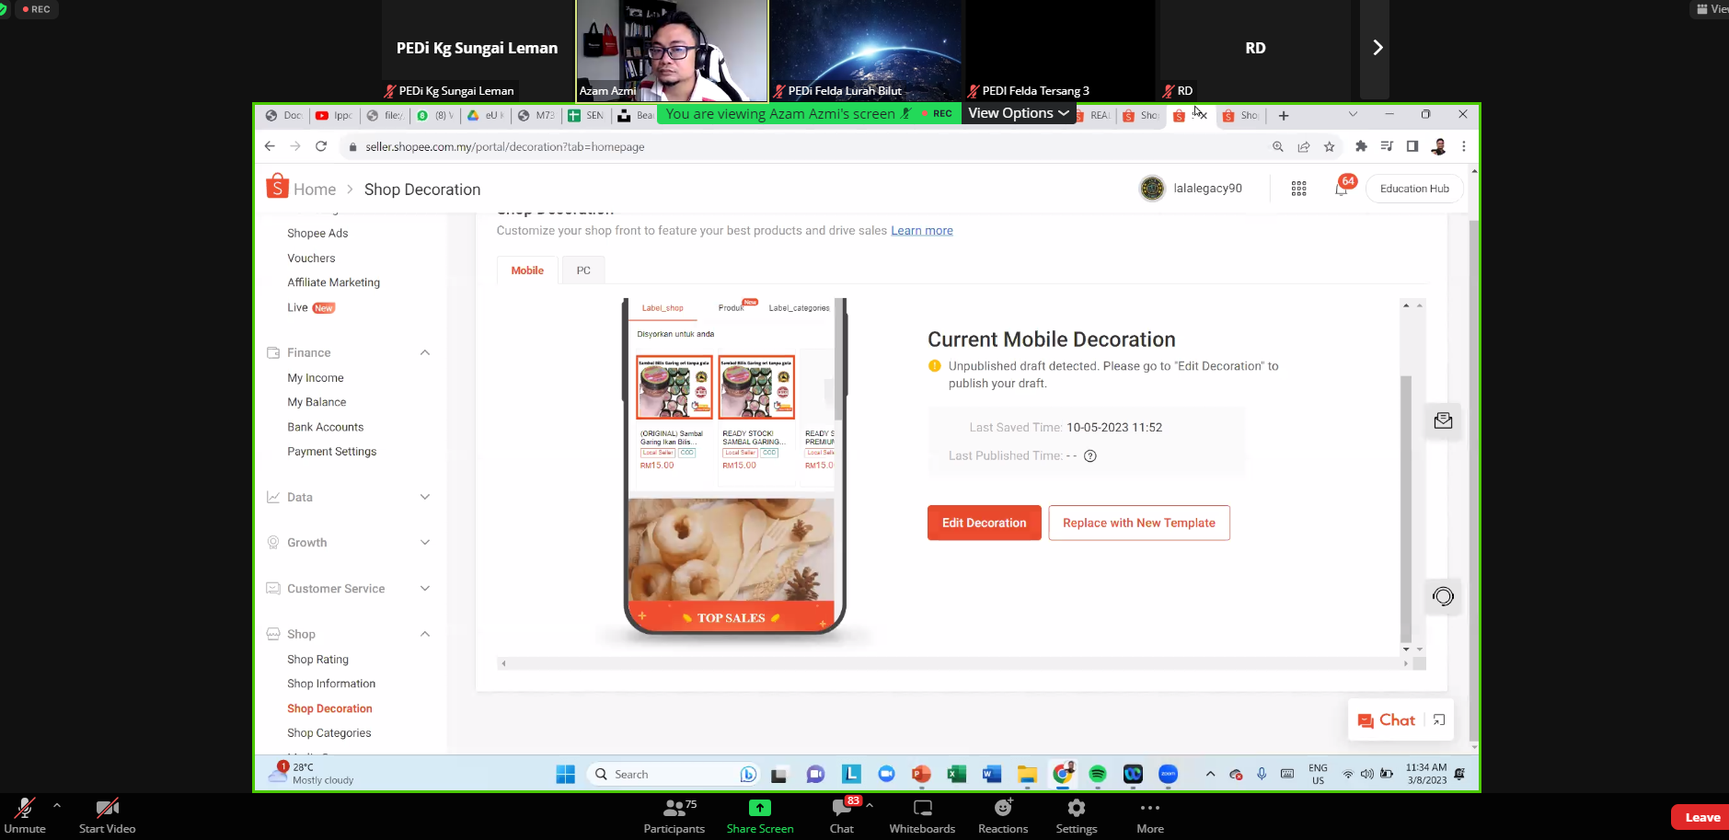Open Shop Categories in sidebar
The image size is (1729, 840).
(329, 733)
